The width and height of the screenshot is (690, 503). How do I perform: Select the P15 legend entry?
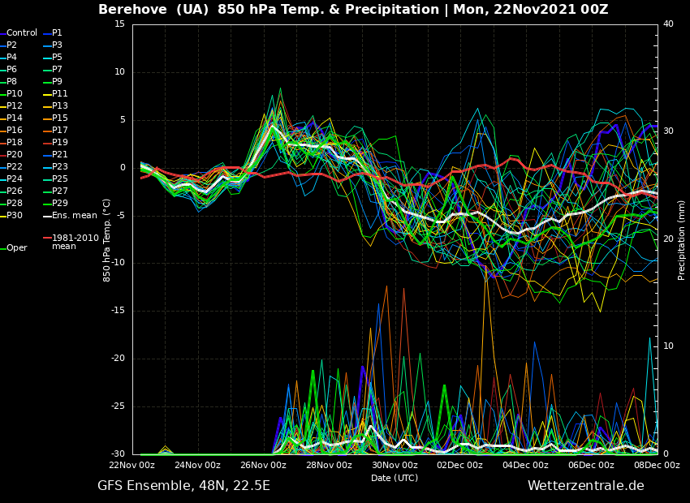pyautogui.click(x=60, y=118)
